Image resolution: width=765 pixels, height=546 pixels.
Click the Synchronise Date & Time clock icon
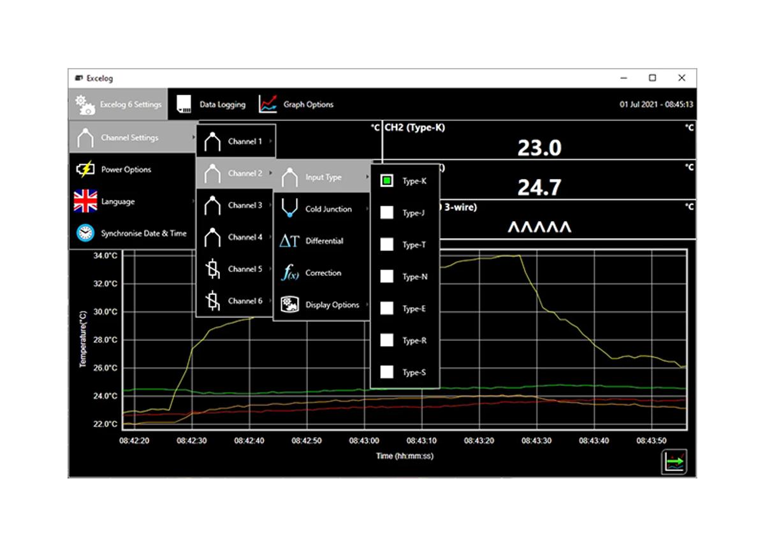[85, 233]
